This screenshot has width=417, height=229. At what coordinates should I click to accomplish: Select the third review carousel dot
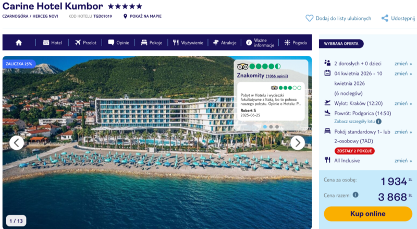coord(277,127)
